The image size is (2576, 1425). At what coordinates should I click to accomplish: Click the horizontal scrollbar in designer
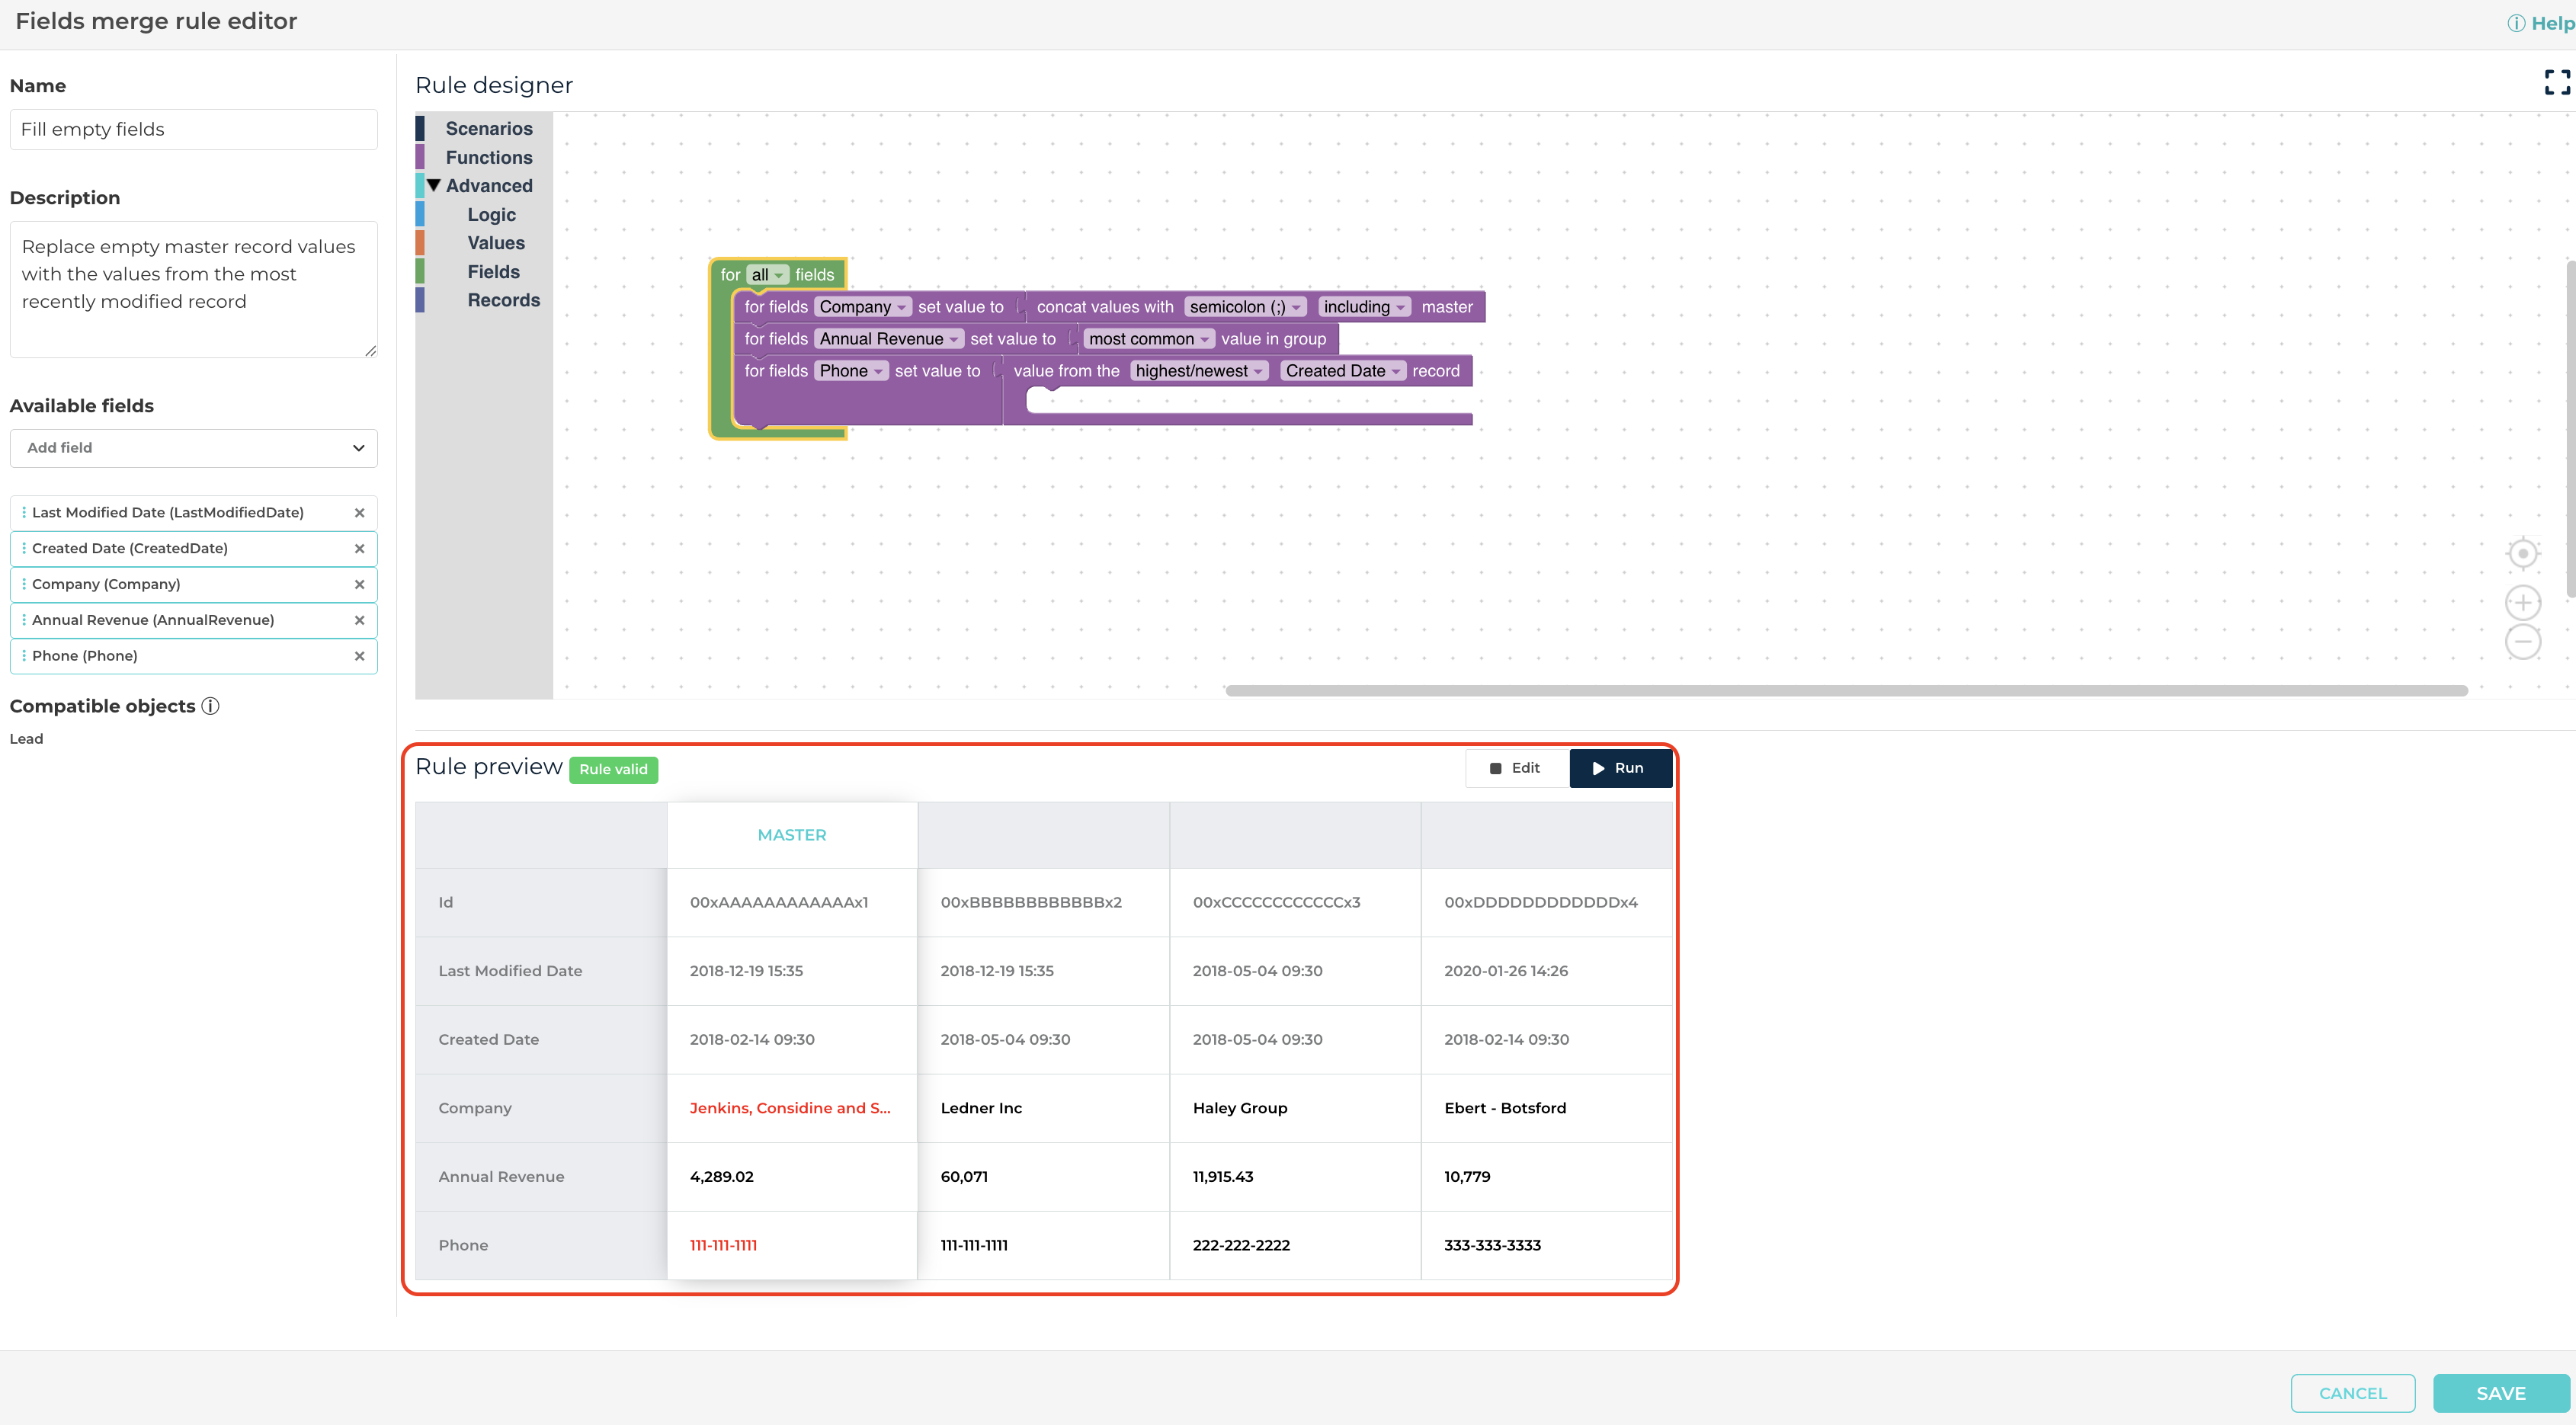coord(1845,690)
